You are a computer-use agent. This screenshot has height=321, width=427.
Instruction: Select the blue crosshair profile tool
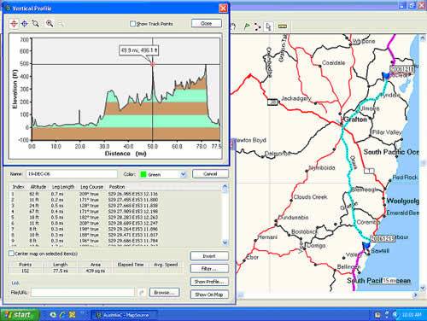(25, 24)
